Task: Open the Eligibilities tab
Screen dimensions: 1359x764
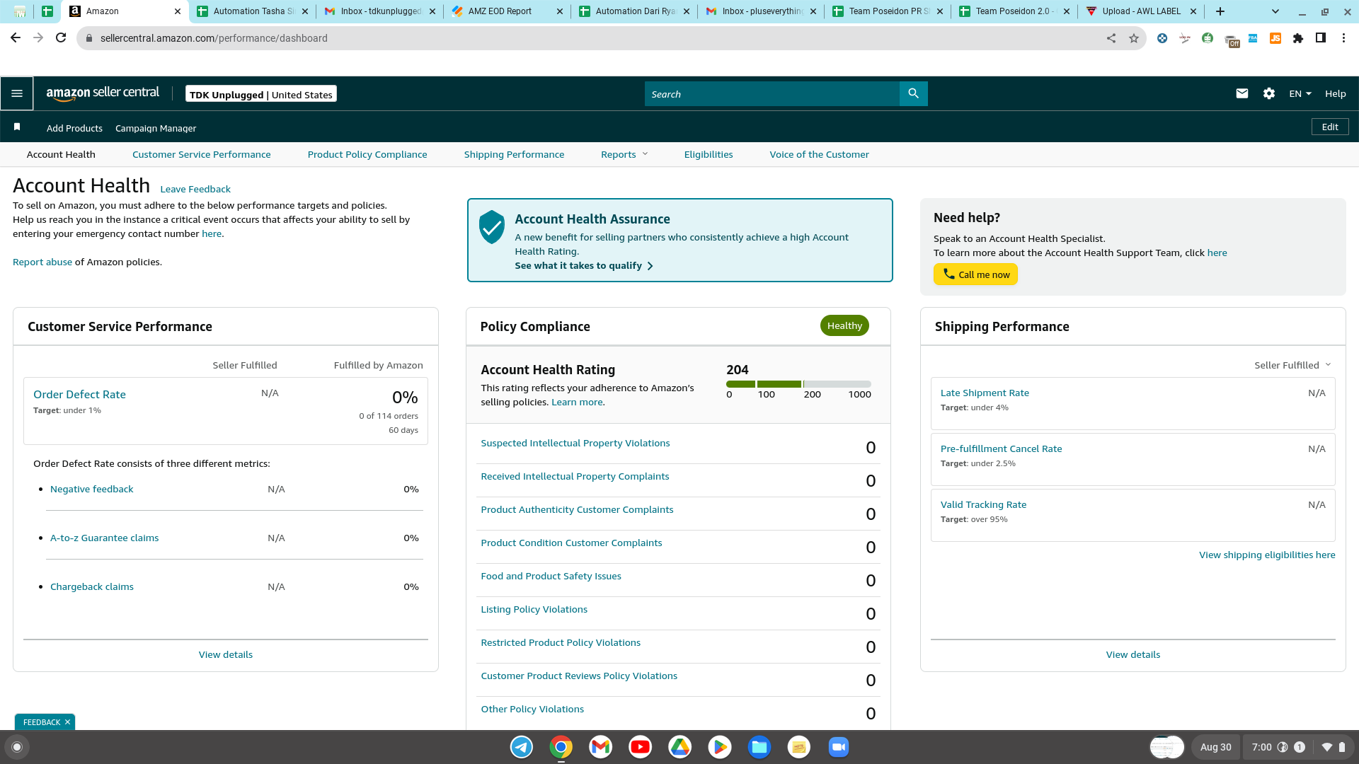Action: (709, 154)
